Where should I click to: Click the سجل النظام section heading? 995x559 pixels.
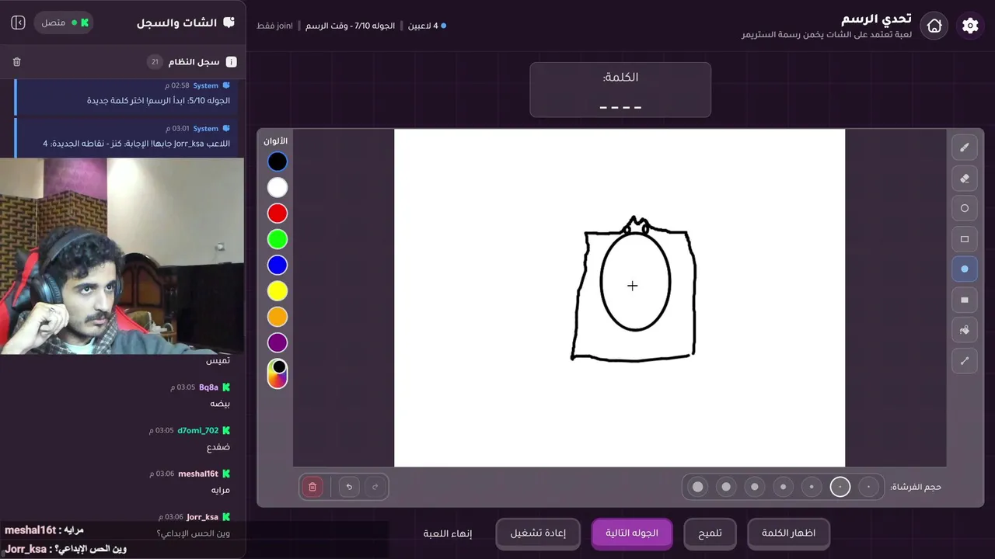tap(194, 61)
